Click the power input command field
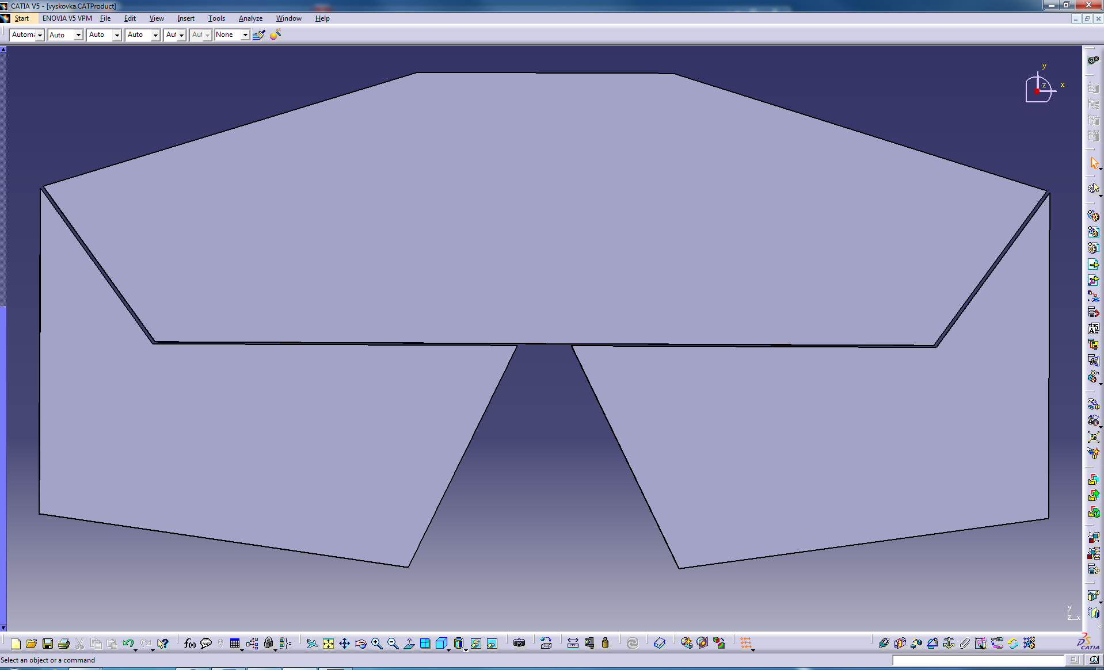 pyautogui.click(x=978, y=660)
